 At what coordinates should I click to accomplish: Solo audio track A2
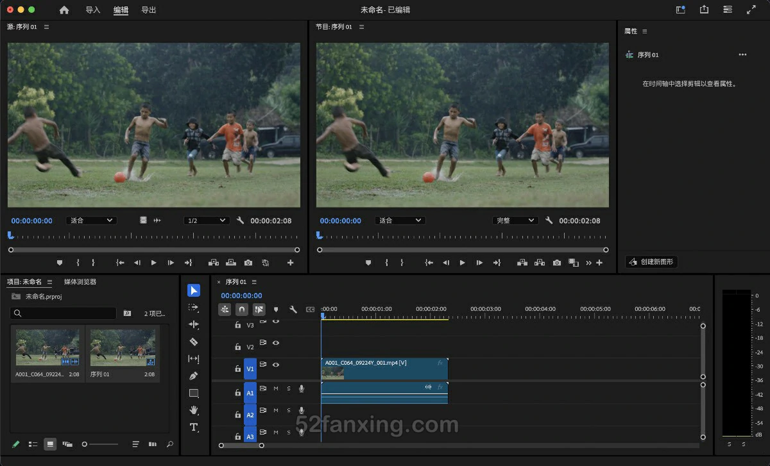coord(289,410)
